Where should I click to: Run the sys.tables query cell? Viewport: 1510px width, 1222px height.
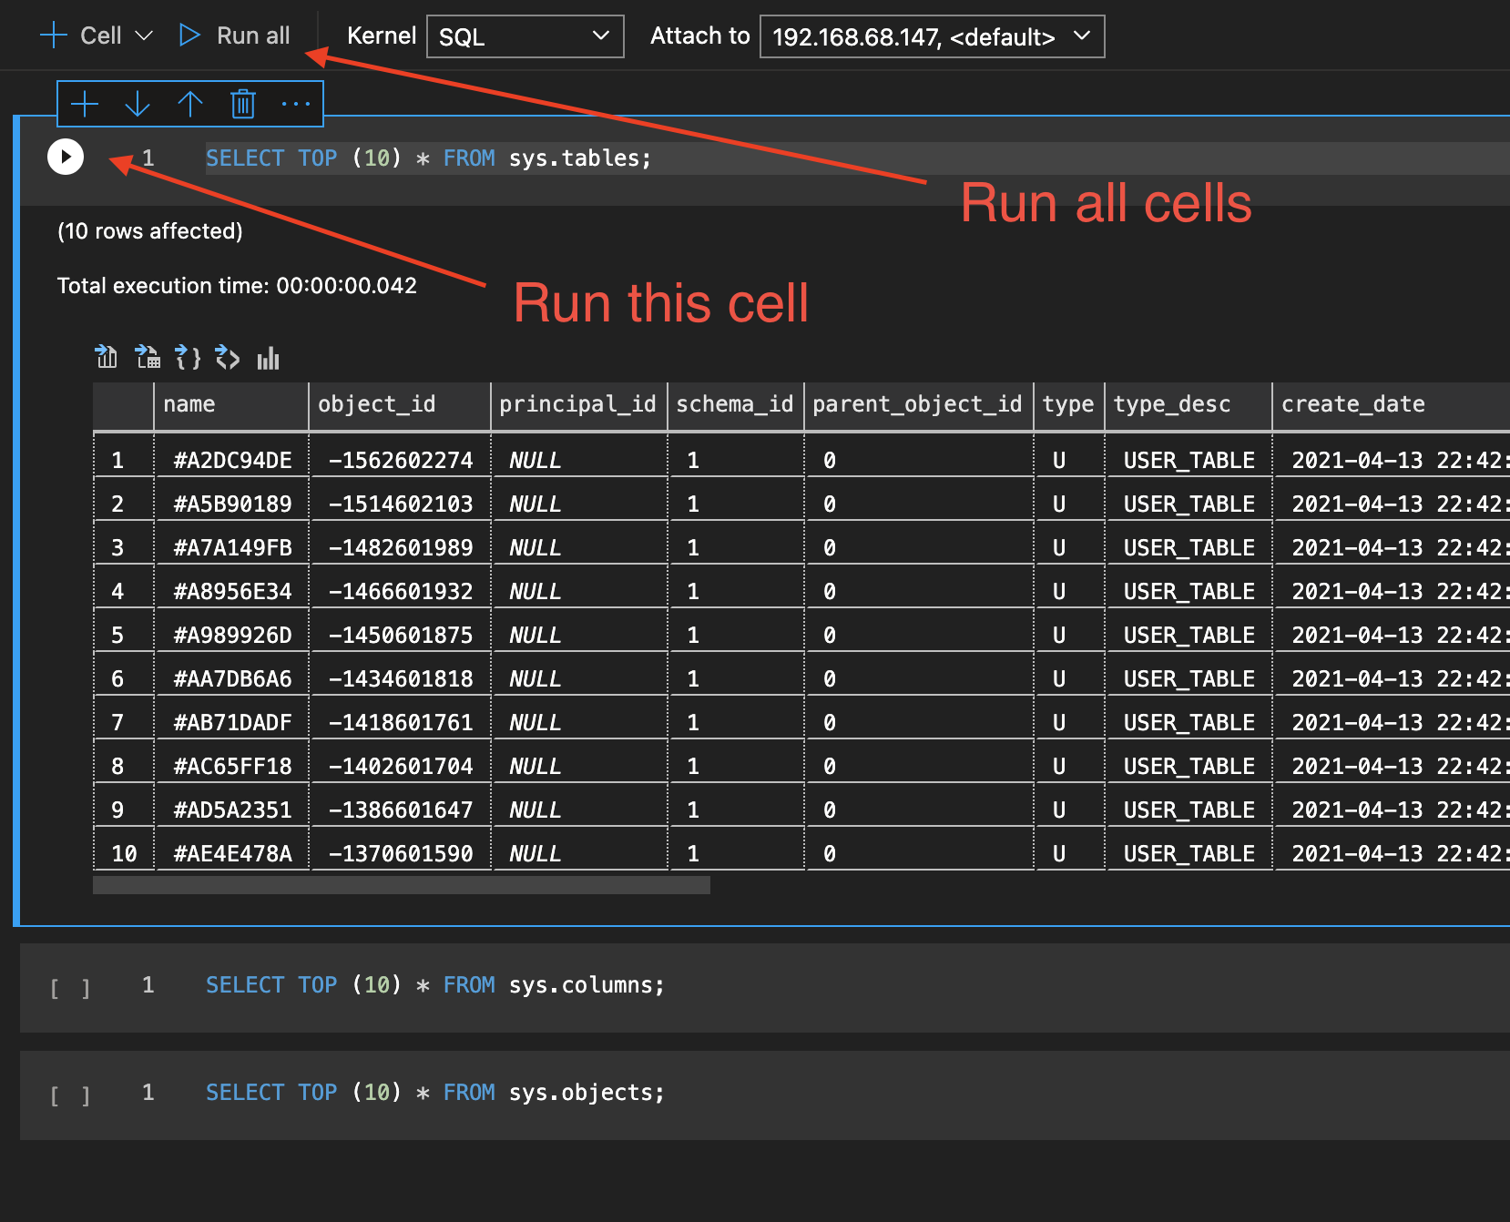pyautogui.click(x=65, y=157)
